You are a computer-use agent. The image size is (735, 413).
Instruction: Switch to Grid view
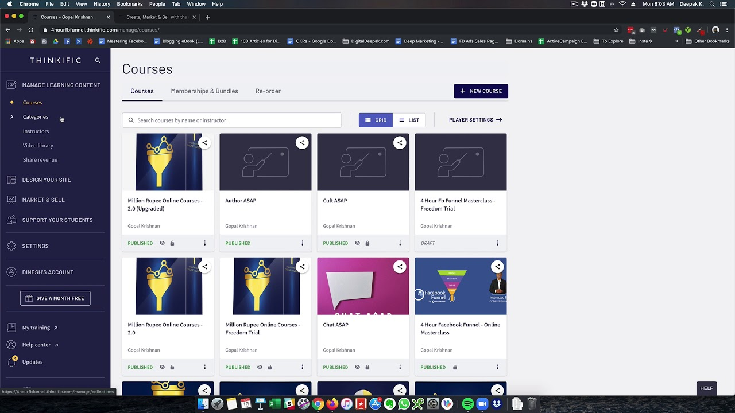click(x=376, y=120)
